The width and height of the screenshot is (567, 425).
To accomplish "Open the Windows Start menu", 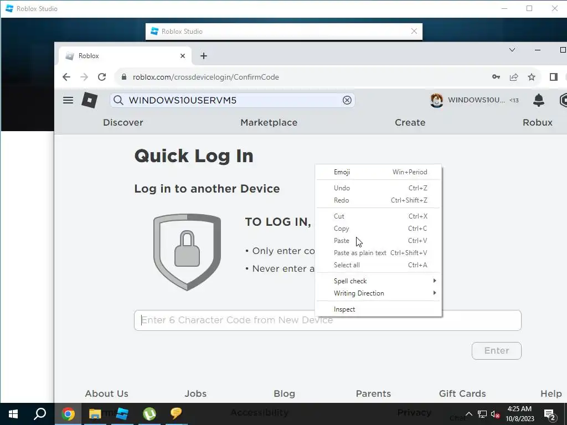I will pyautogui.click(x=13, y=414).
